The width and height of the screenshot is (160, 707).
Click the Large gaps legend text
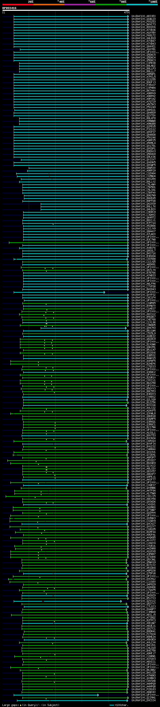[x=11, y=705]
